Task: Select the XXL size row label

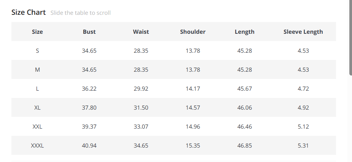Action: pos(37,126)
